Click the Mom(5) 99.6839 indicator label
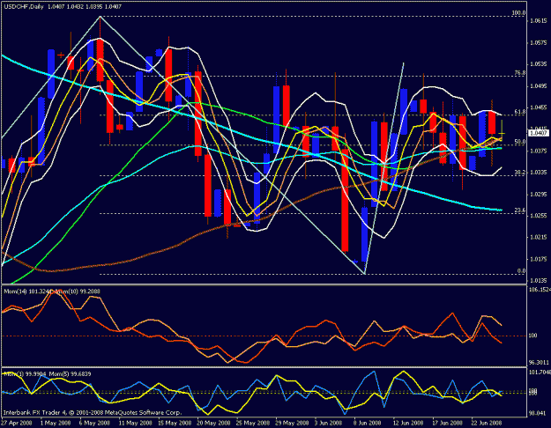The width and height of the screenshot is (551, 428). point(70,374)
